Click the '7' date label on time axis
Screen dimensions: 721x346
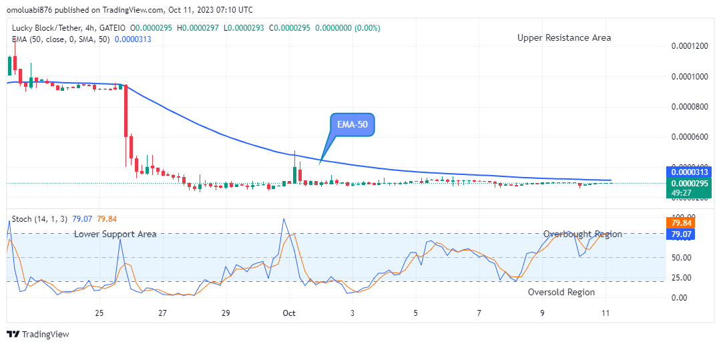[x=479, y=313]
